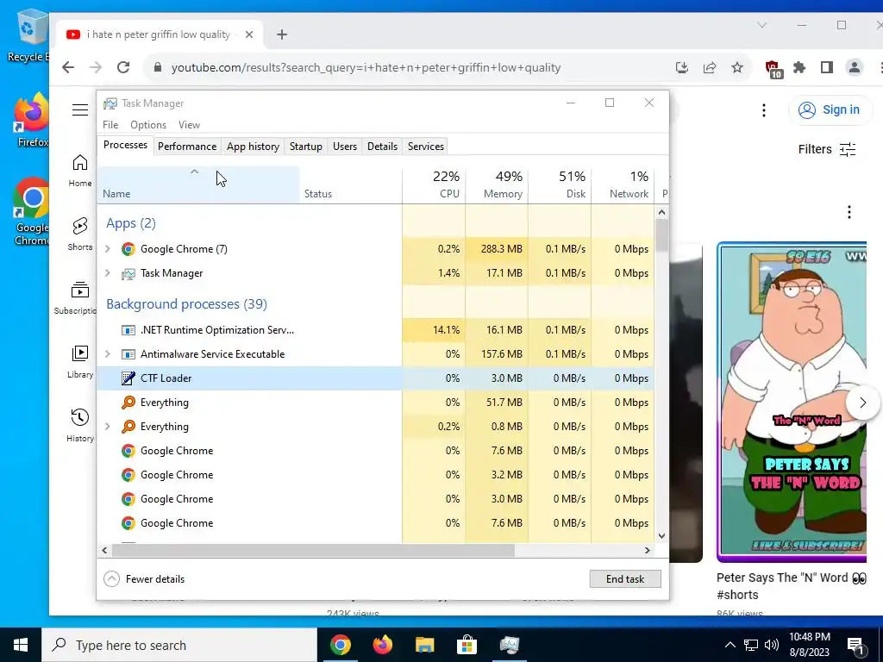Screen dimensions: 883x662
Task: Select Google Chrome process using 3.2 MB
Action: click(376, 475)
